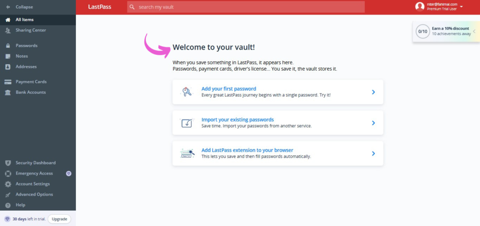Image resolution: width=480 pixels, height=226 pixels.
Task: Click the Sharing Center people icon
Action: click(8, 30)
